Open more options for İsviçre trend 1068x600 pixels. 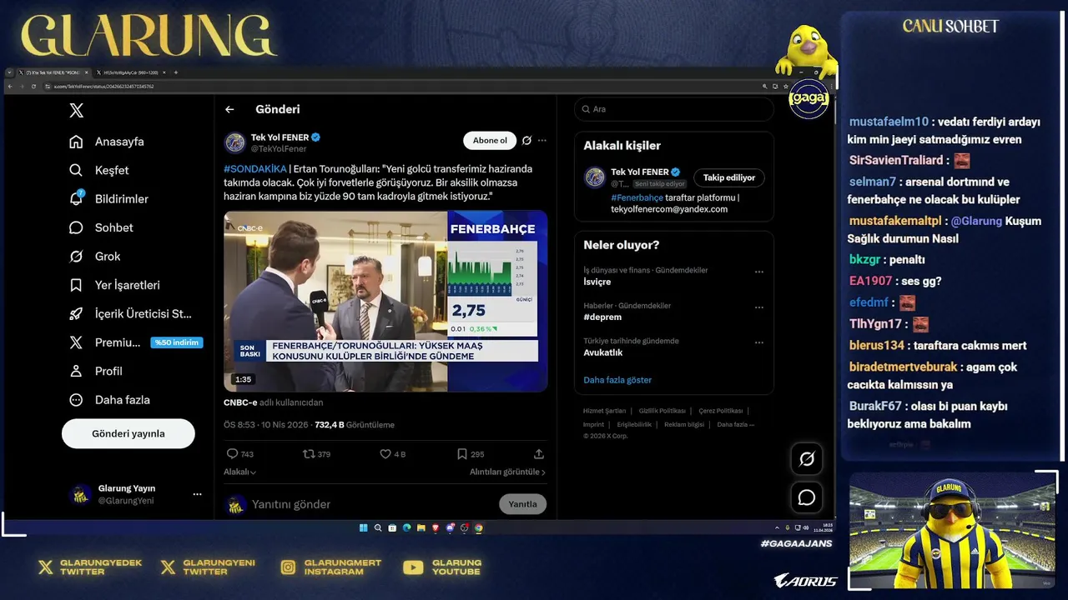pos(759,272)
